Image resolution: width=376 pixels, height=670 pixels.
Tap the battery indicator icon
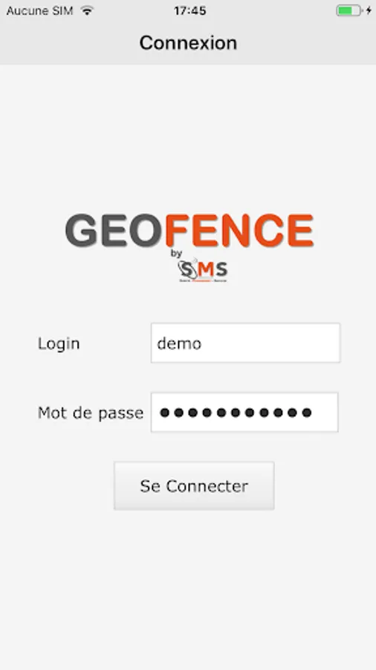pyautogui.click(x=349, y=10)
